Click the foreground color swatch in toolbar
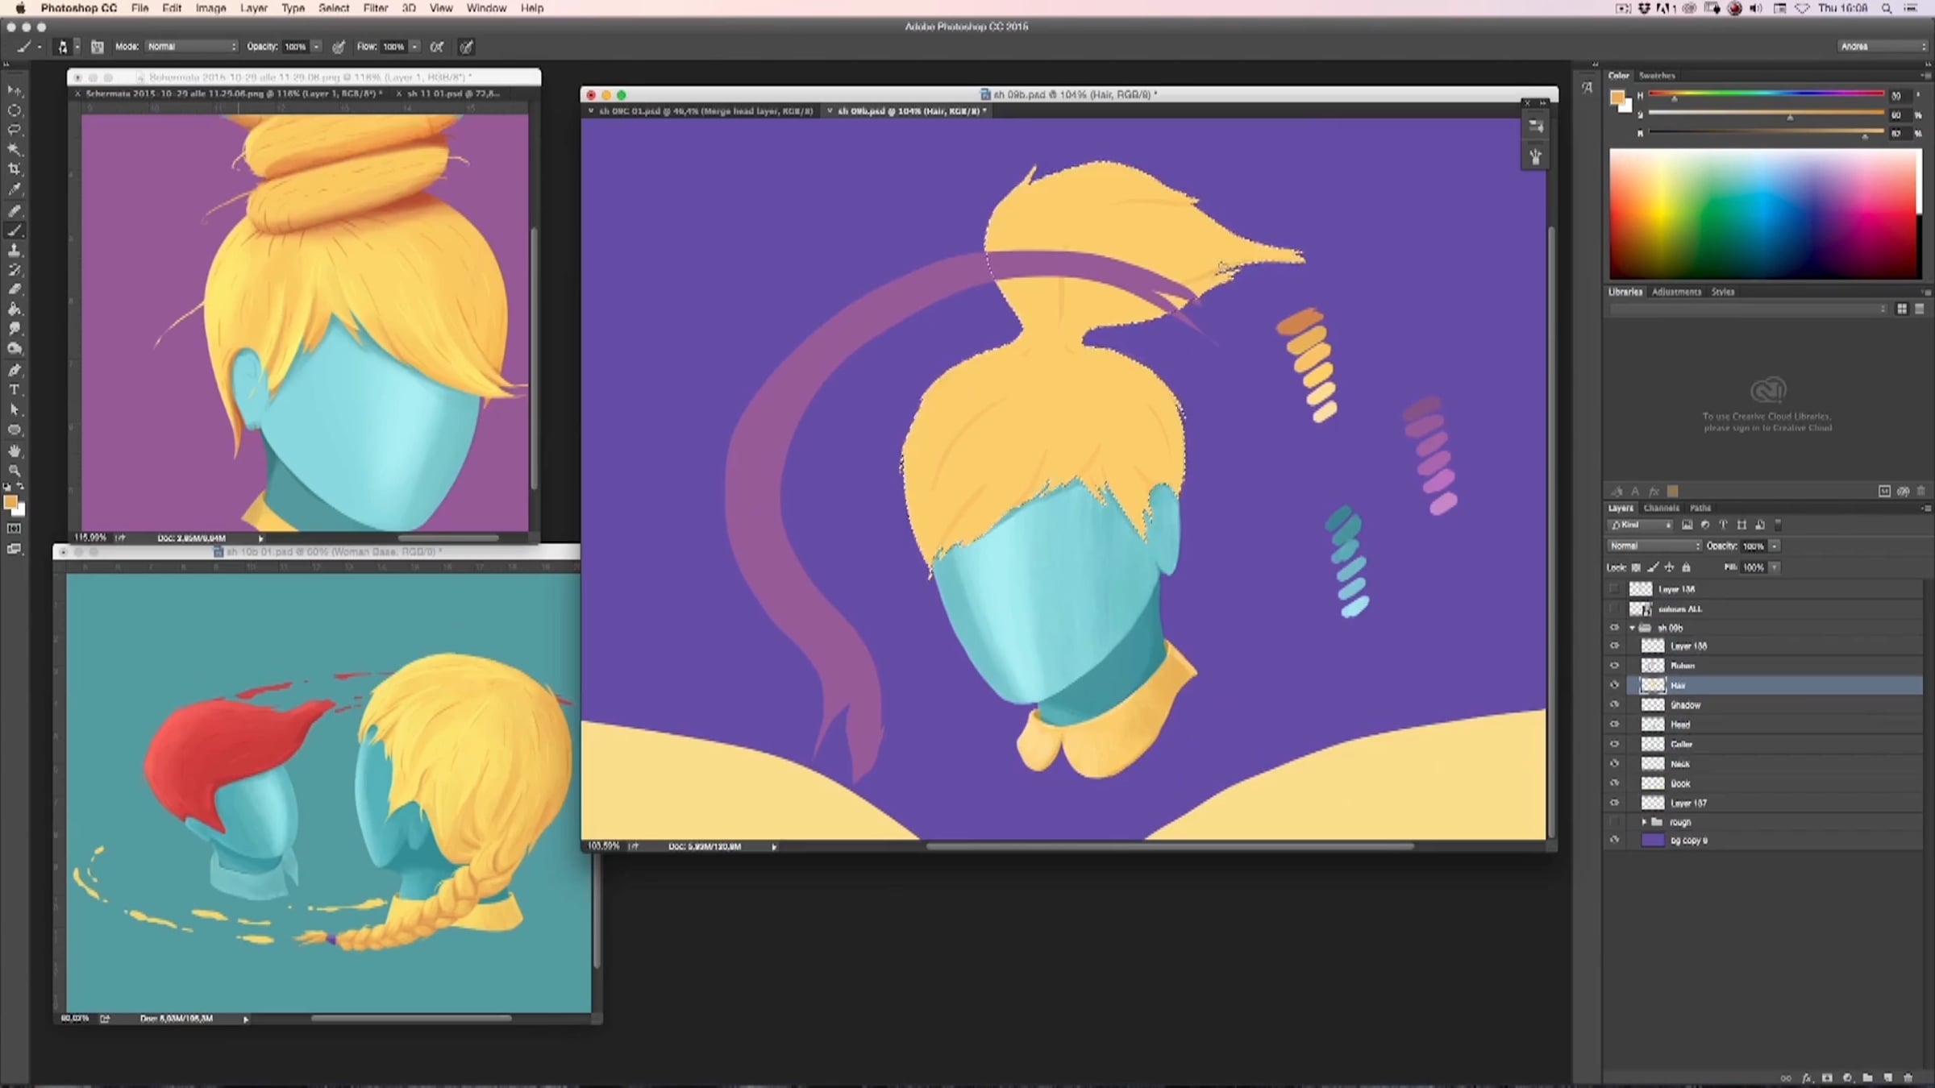1935x1088 pixels. click(10, 503)
